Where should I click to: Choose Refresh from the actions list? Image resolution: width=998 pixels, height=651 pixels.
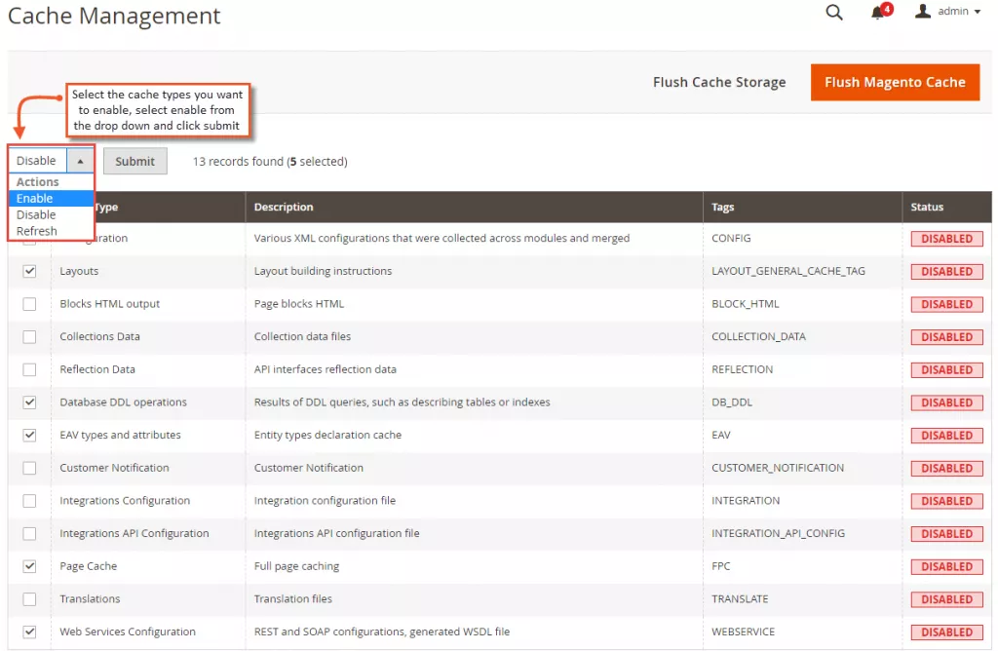[x=37, y=231]
